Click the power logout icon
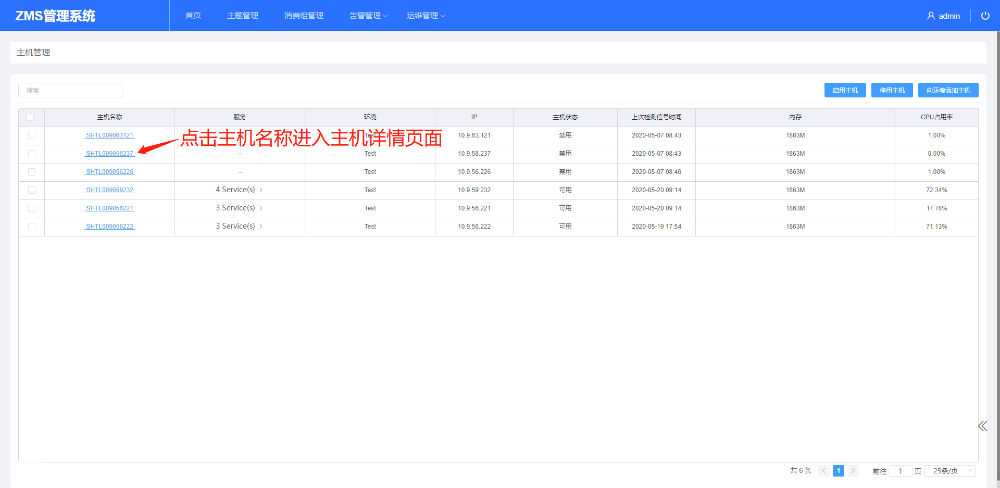 (x=985, y=16)
